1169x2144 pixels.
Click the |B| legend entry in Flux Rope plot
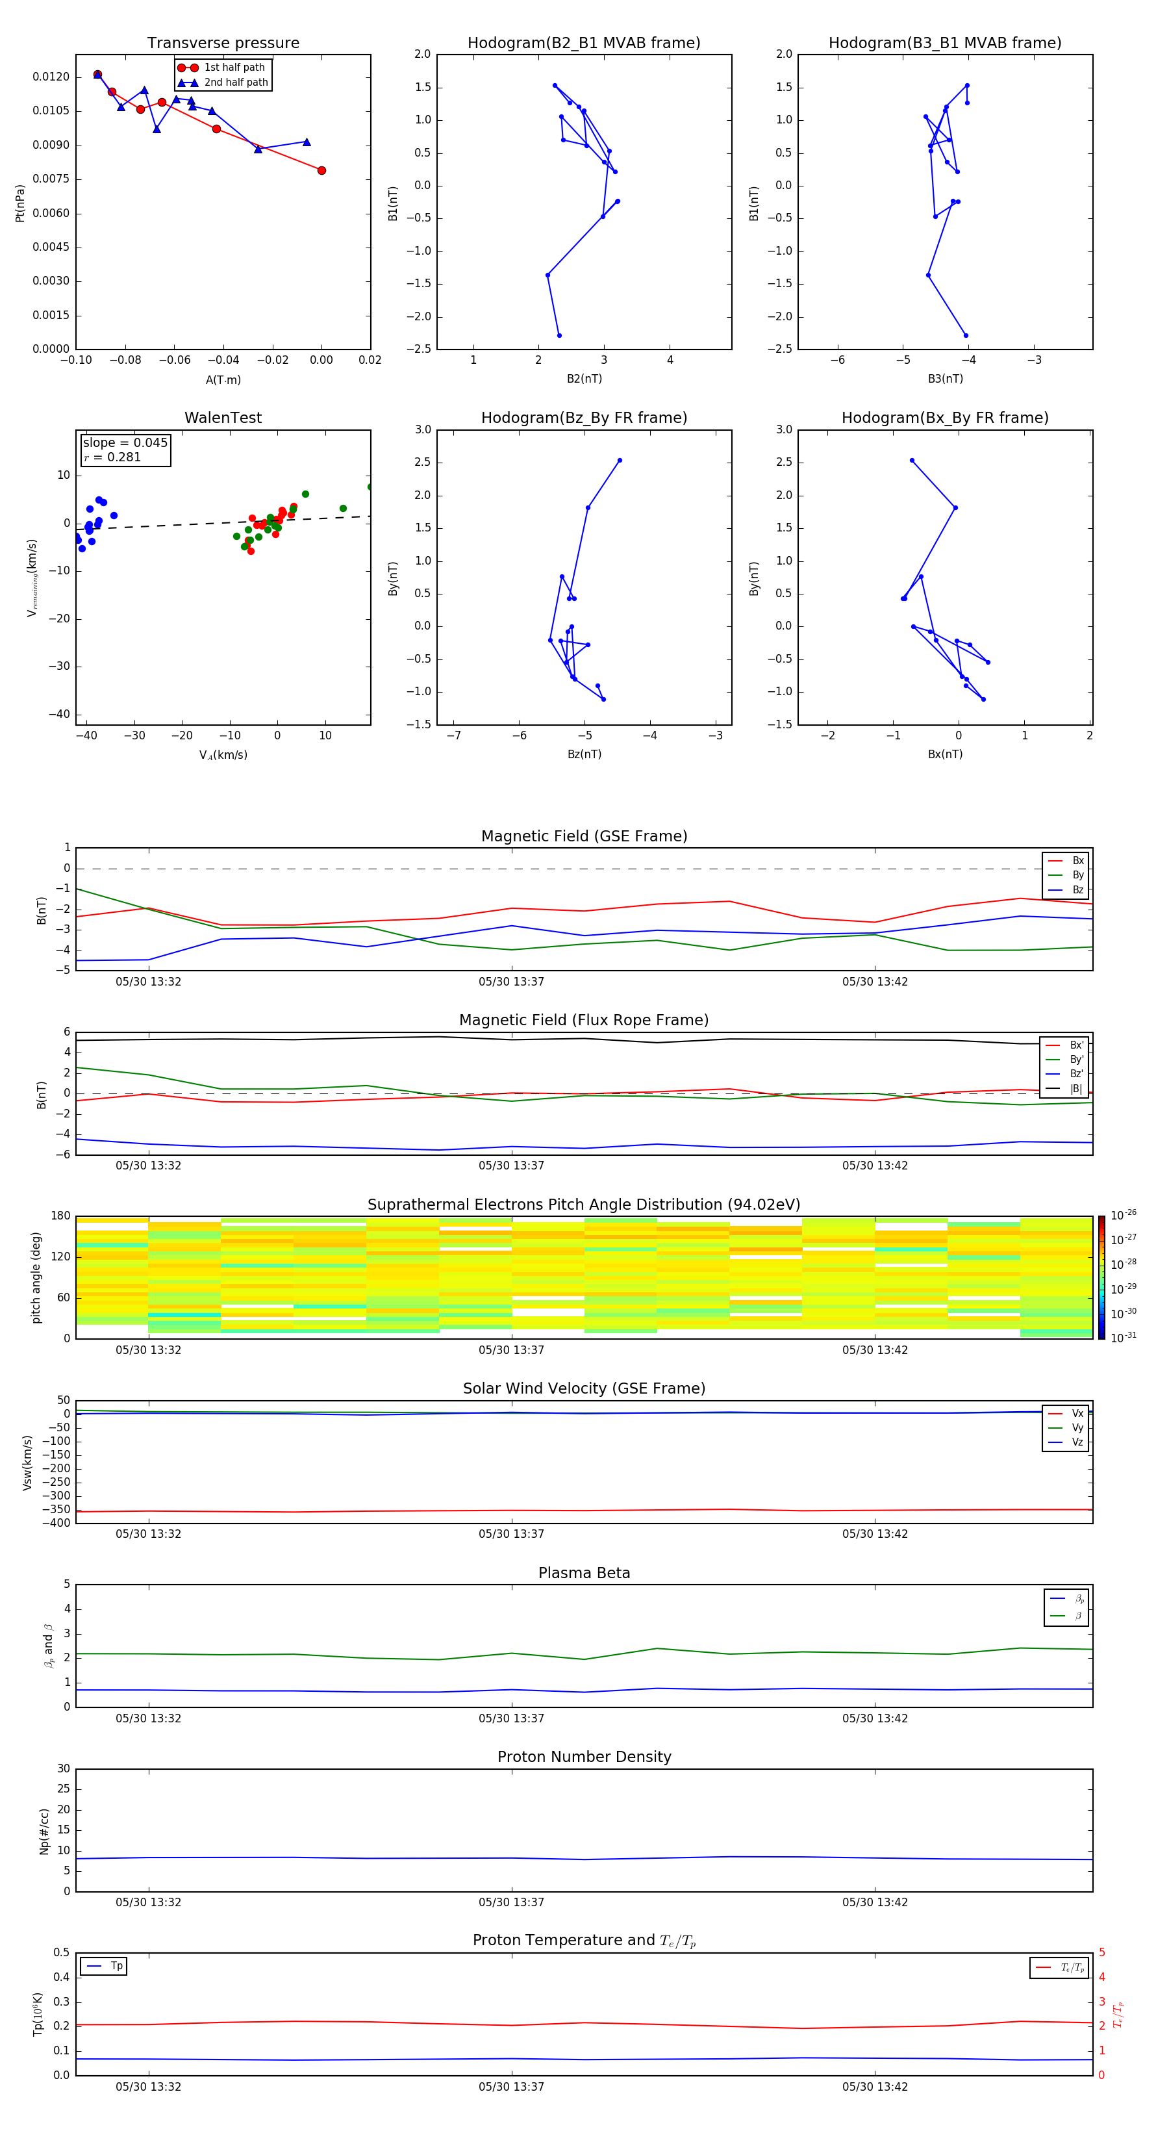(x=1064, y=1089)
